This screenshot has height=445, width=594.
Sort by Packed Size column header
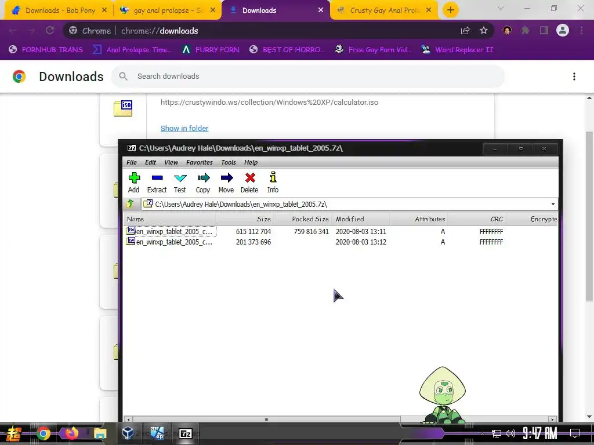[303, 219]
